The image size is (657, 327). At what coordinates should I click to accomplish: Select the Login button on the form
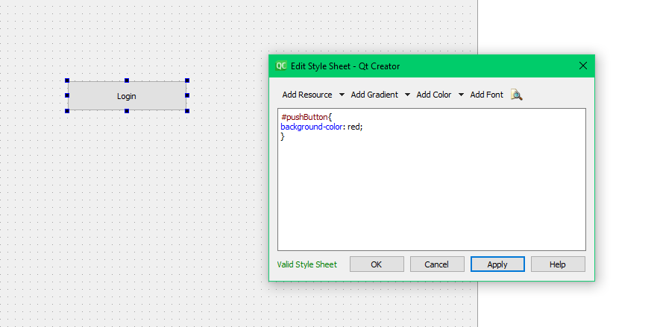point(127,96)
